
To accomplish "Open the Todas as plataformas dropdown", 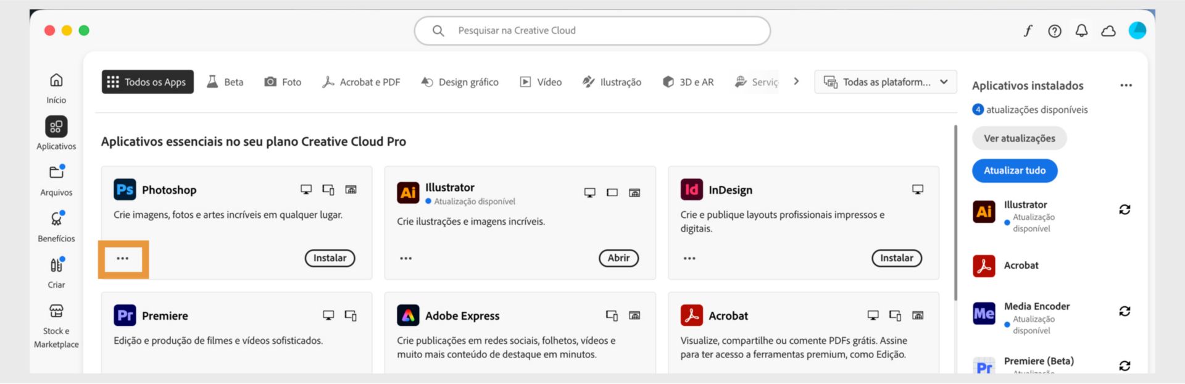I will point(886,82).
